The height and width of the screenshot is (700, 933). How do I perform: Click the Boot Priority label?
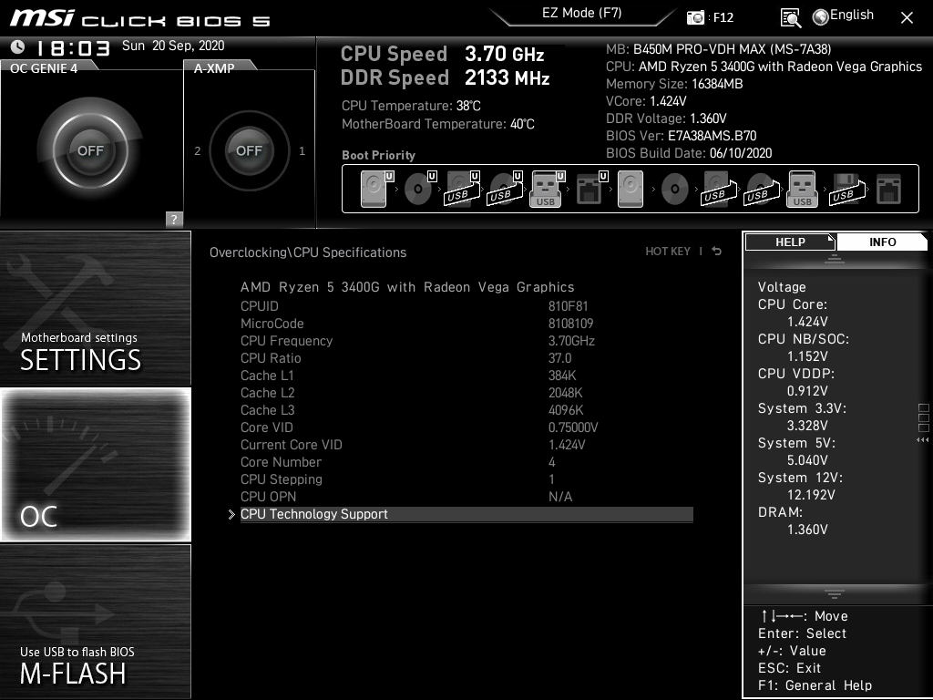(x=378, y=155)
